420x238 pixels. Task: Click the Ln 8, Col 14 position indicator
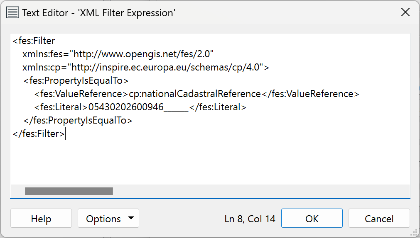point(250,219)
